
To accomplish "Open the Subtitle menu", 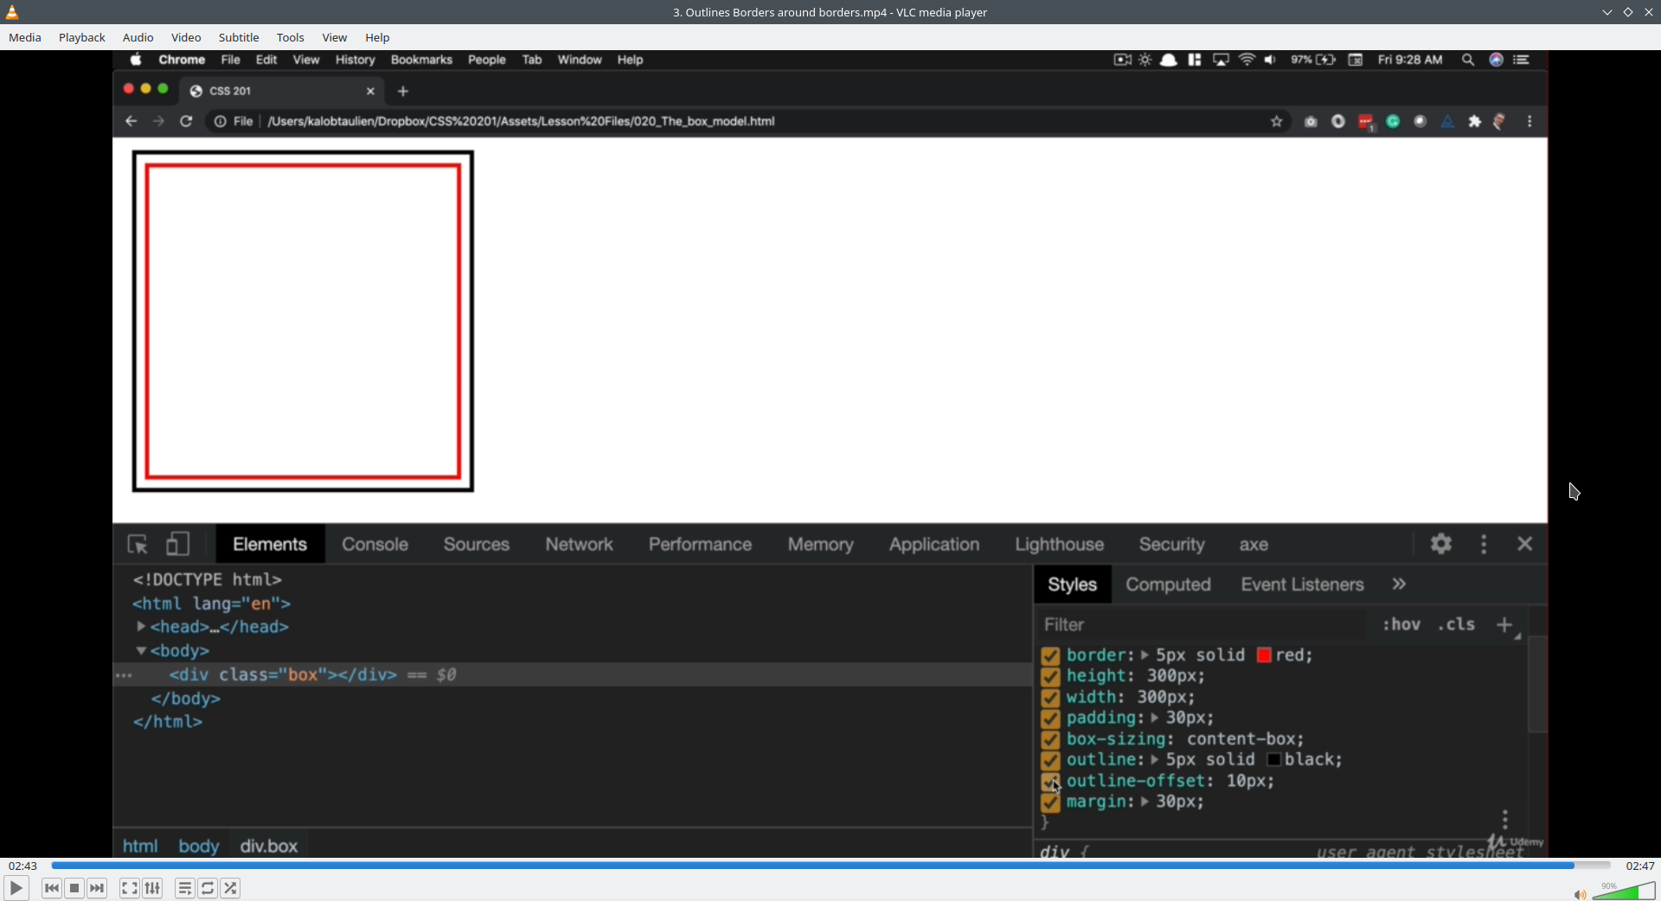I will point(239,37).
